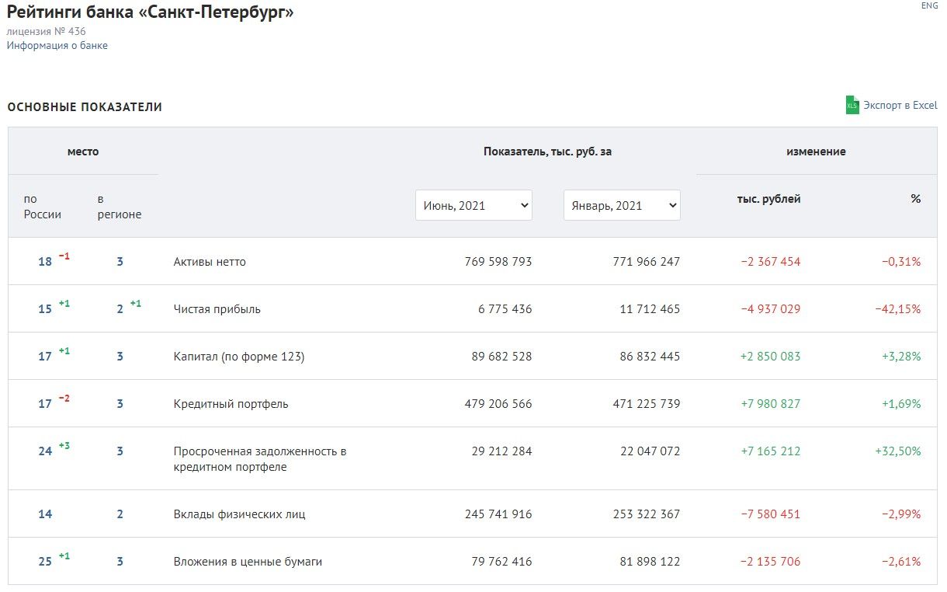Click the value 79 762 416

(x=502, y=562)
